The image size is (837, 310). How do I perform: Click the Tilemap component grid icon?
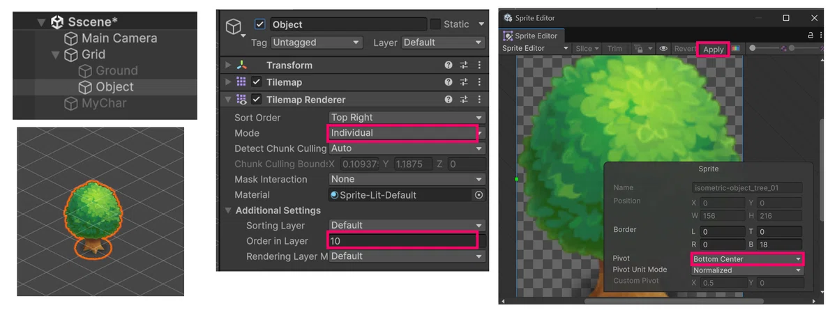click(x=241, y=82)
